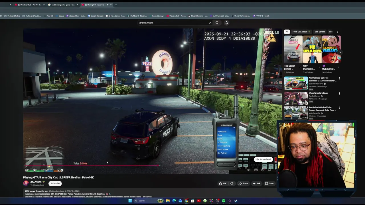Screen dimensions: 365x205
Task: Open Microsoft Store from the taskbar
Action: tap(192, 201)
